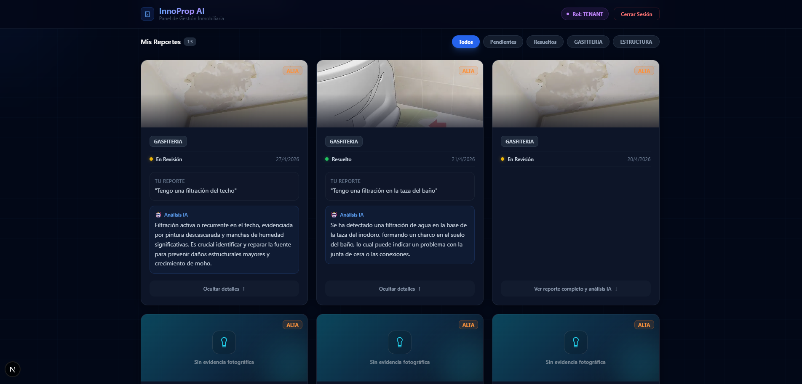Open the toilet photo thumbnail
This screenshot has width=802, height=384.
399,93
